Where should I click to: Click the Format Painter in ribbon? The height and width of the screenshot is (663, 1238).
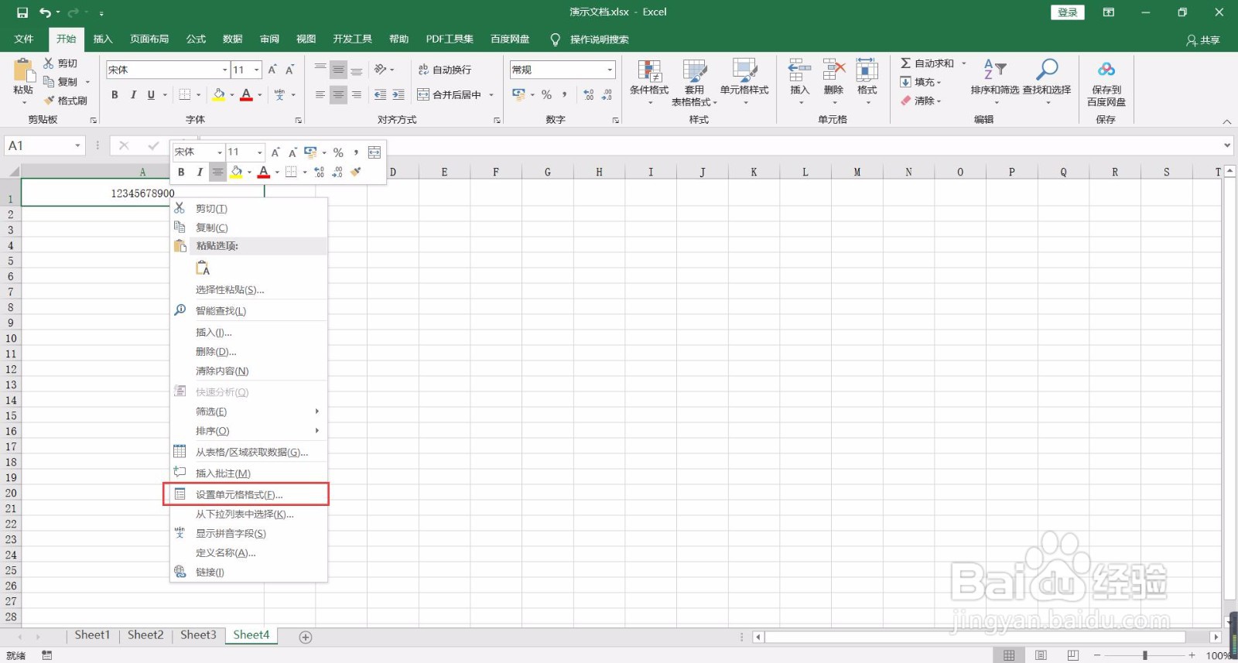(x=65, y=101)
